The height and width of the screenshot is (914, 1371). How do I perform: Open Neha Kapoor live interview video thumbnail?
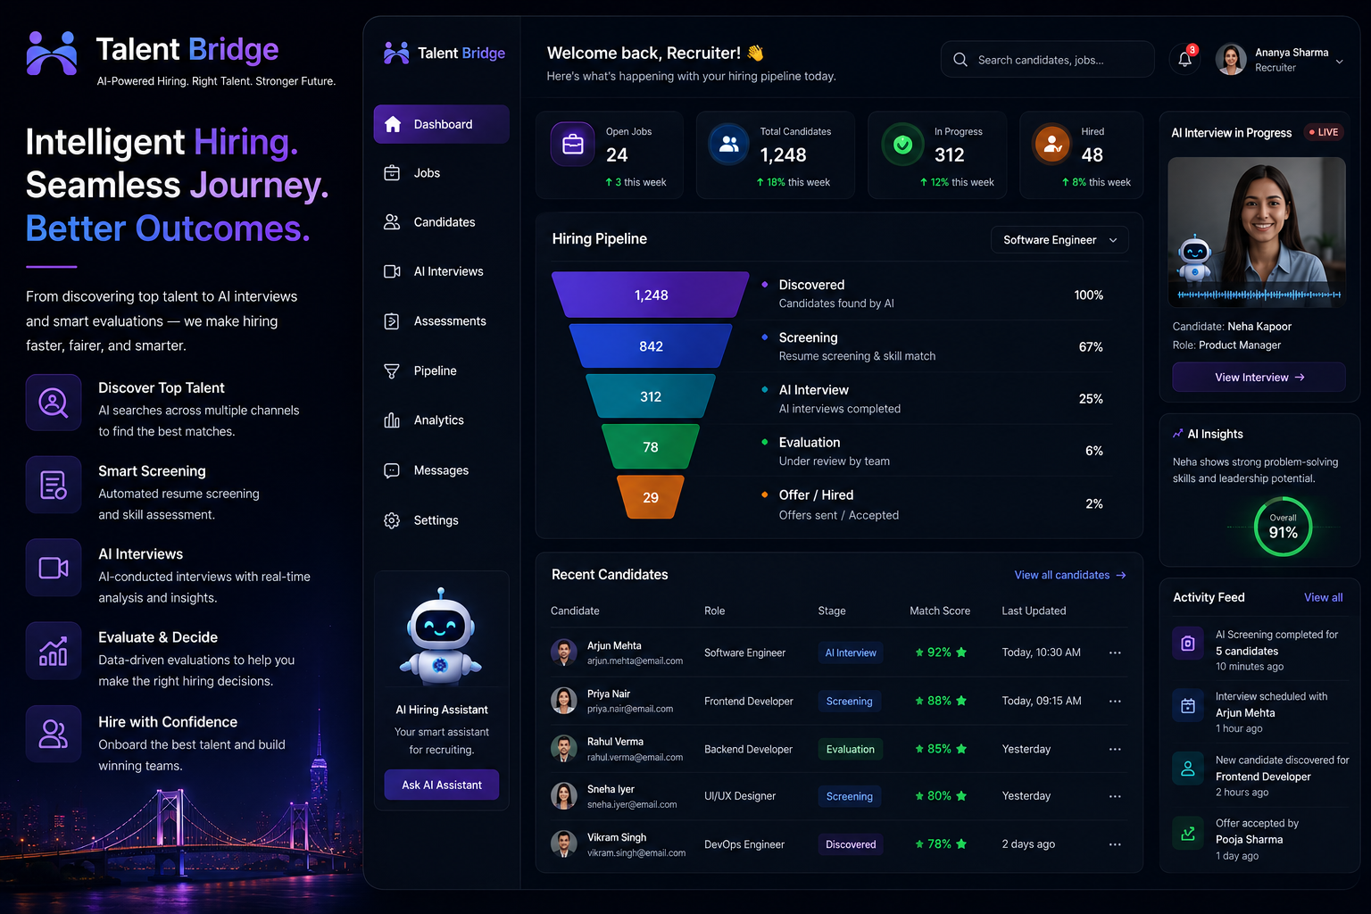pyautogui.click(x=1257, y=232)
